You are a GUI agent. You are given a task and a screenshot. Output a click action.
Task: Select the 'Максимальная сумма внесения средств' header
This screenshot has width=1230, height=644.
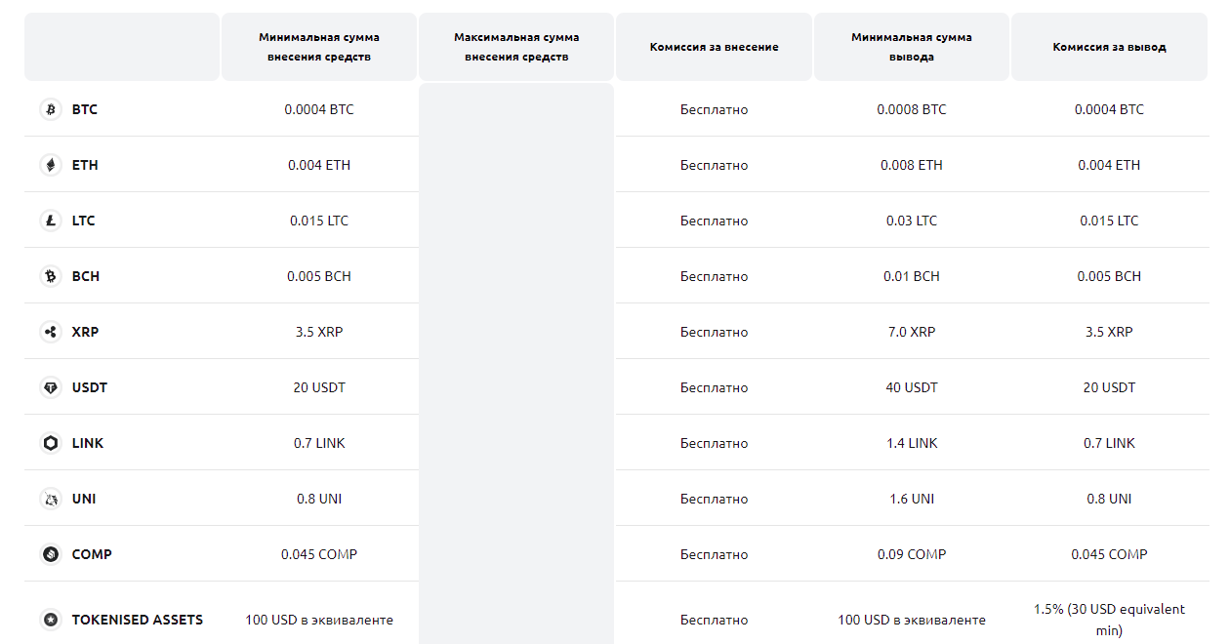click(516, 47)
